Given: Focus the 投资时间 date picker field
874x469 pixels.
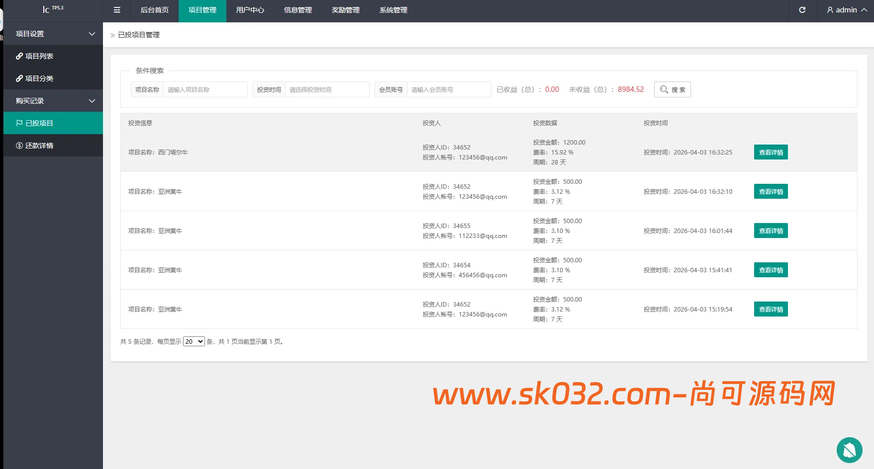Looking at the screenshot, I should pos(327,89).
